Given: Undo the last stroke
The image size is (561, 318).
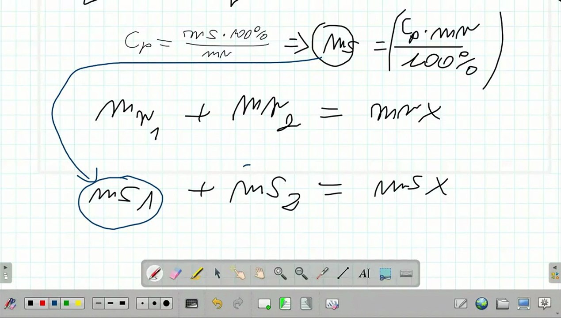Looking at the screenshot, I should (x=217, y=303).
